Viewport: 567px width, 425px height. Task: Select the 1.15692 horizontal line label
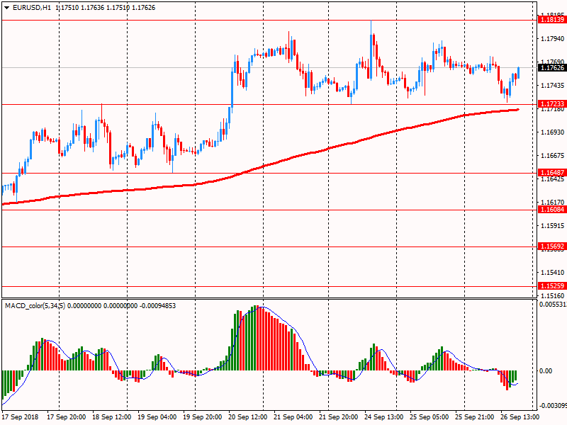coord(552,246)
